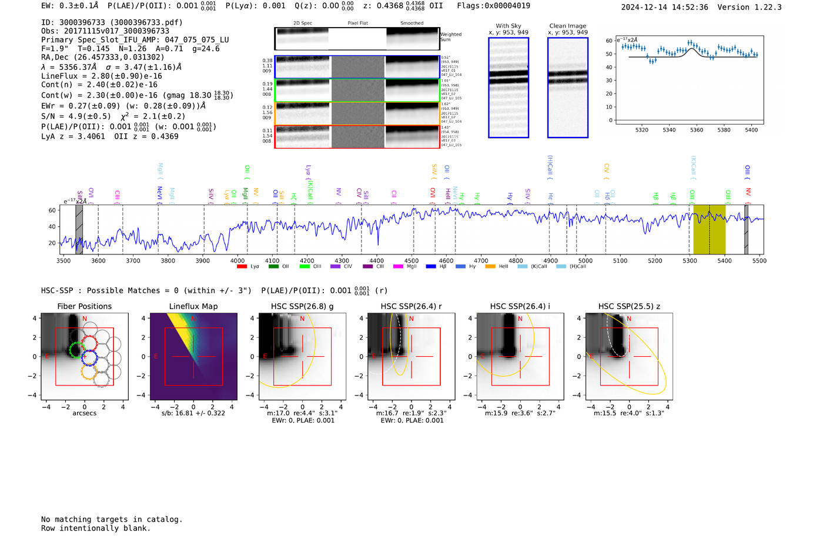
Task: Select the s/b: 16.81 +/- 0.322 caption
Action: click(193, 413)
